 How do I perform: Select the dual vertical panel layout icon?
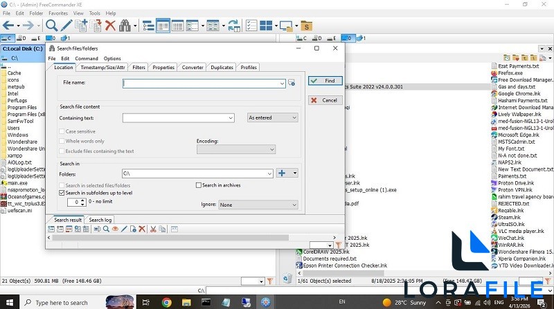(163, 26)
